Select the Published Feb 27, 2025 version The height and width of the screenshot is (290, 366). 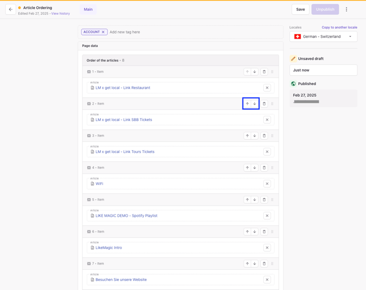click(x=323, y=98)
